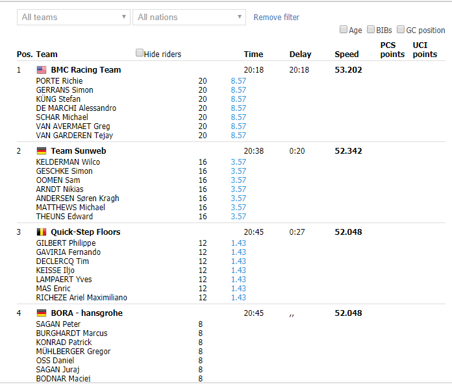Viewport: 452px width, 384px height.
Task: Enable the BIBs checkbox
Action: coord(370,29)
